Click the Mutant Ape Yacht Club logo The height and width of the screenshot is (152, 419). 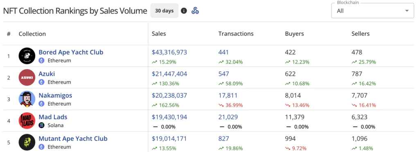click(x=27, y=142)
